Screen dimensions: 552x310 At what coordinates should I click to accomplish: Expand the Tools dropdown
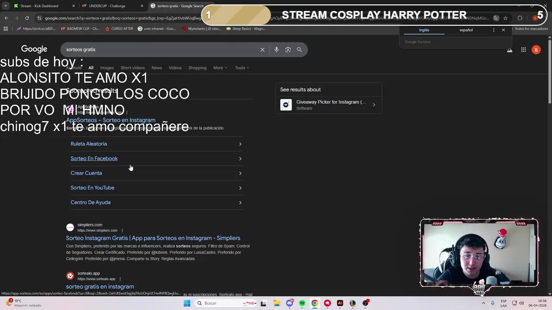242,68
